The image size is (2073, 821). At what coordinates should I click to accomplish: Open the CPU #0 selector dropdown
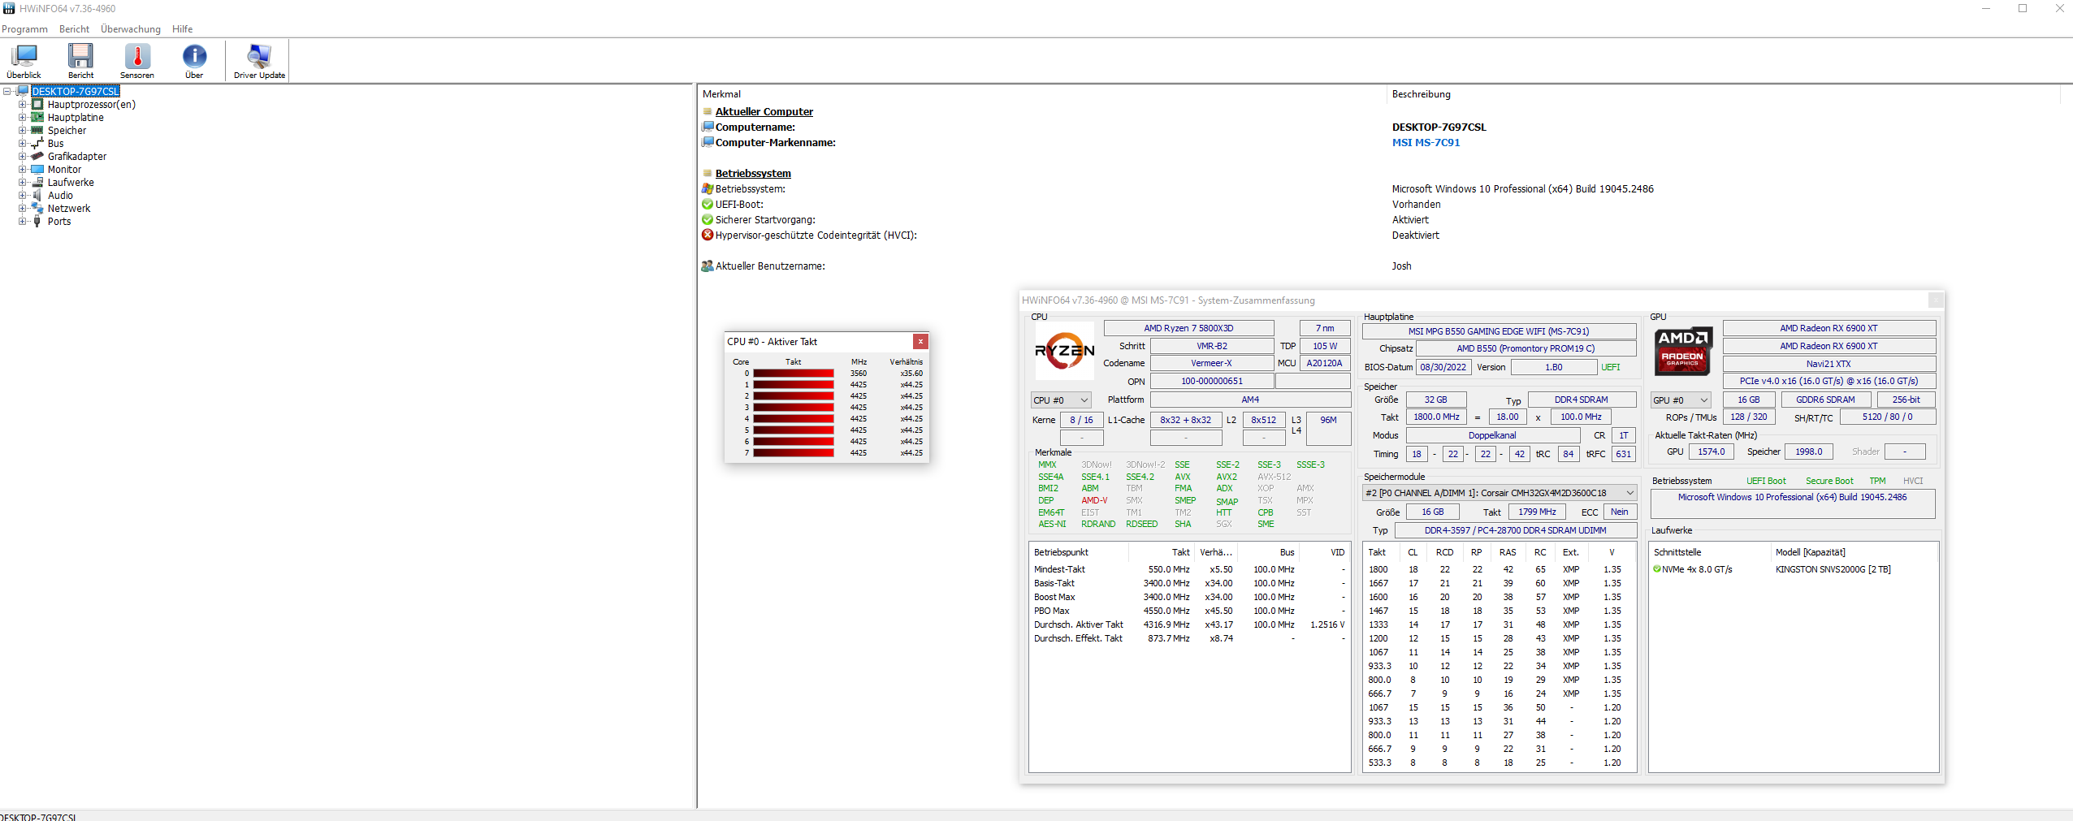pos(1061,400)
